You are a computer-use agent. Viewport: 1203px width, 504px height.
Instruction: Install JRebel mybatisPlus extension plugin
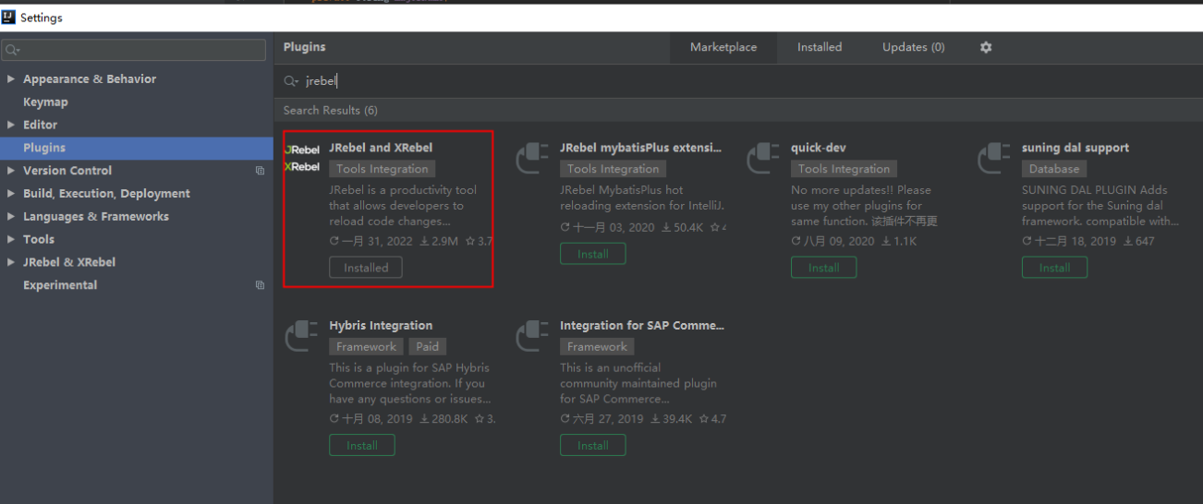point(593,254)
